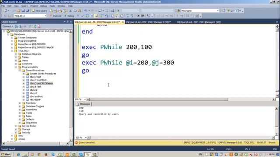This screenshot has width=280, height=157.
Task: Click the Cut icon in toolbar
Action: point(70,10)
